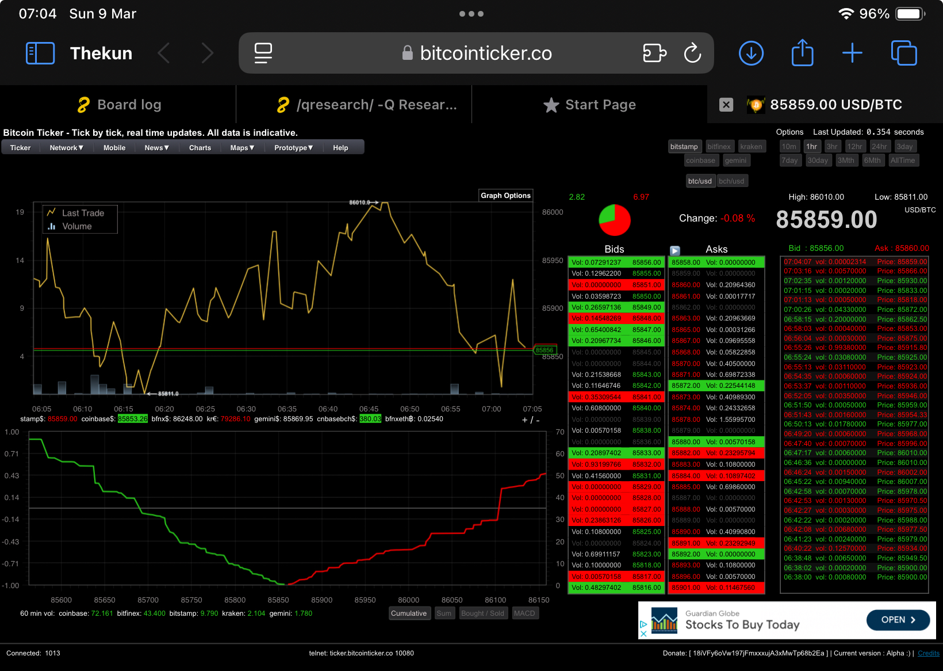Open the Credits link in footer
Viewport: 943px width, 671px height.
[x=929, y=653]
